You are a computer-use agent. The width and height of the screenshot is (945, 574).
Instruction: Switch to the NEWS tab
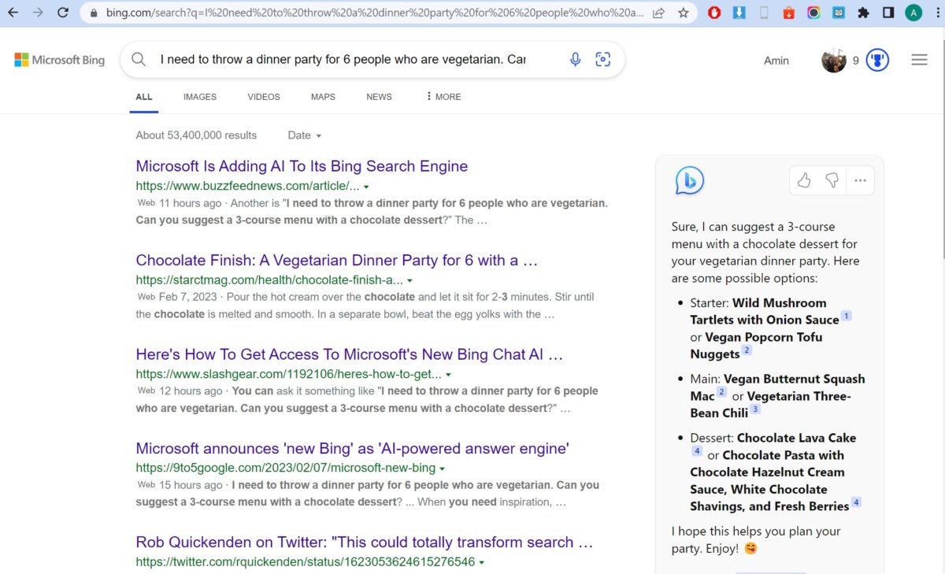tap(379, 97)
